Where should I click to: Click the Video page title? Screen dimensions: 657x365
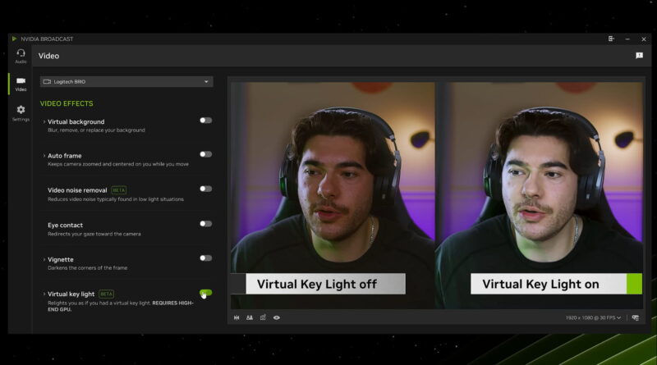coord(48,56)
